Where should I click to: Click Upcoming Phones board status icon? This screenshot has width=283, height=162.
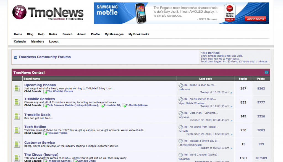[x=17, y=88]
